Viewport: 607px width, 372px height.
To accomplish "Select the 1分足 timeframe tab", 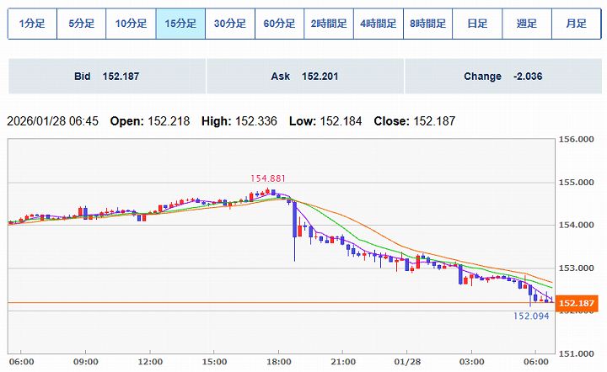I will (32, 24).
